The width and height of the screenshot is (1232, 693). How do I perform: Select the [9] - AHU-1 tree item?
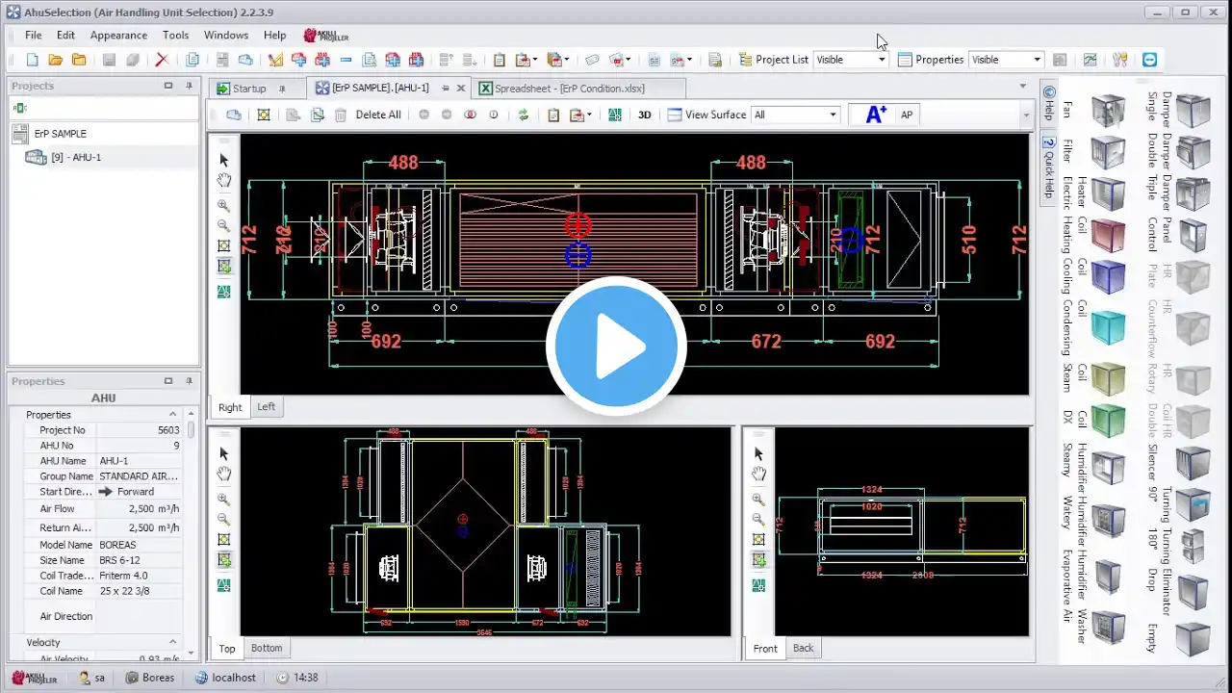coord(76,157)
